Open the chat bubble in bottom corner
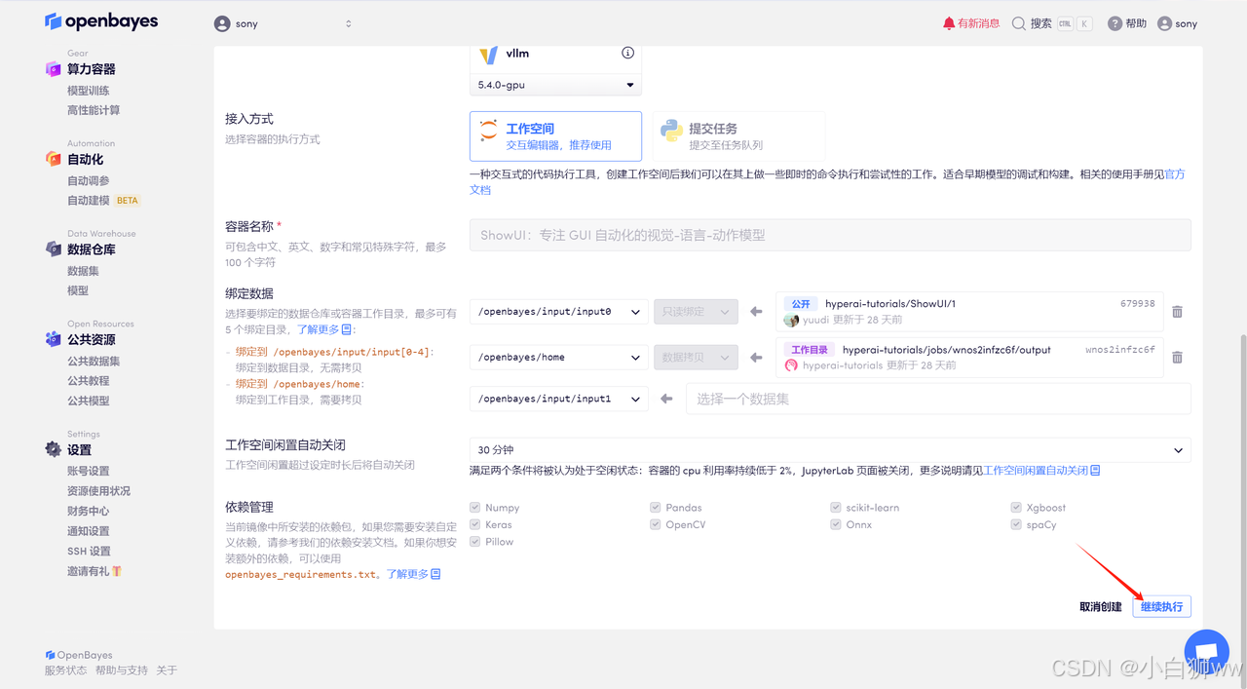The height and width of the screenshot is (689, 1247). point(1206,651)
